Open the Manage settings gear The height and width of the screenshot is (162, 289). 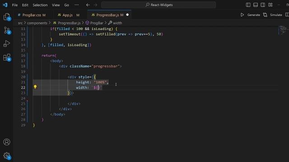point(7,156)
